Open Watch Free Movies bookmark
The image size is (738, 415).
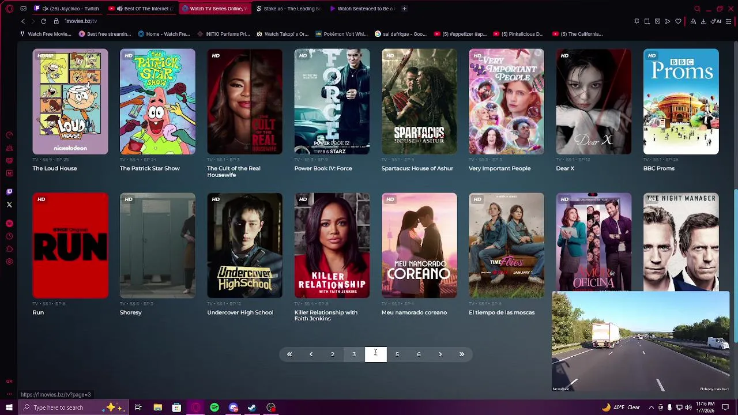(x=46, y=34)
